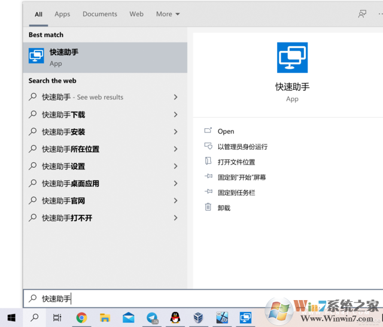This screenshot has width=383, height=327.
Task: Click the Task View taskbar icon
Action: tap(57, 317)
